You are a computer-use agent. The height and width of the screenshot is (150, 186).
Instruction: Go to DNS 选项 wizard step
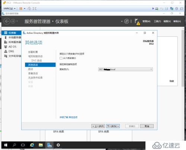tap(36, 61)
